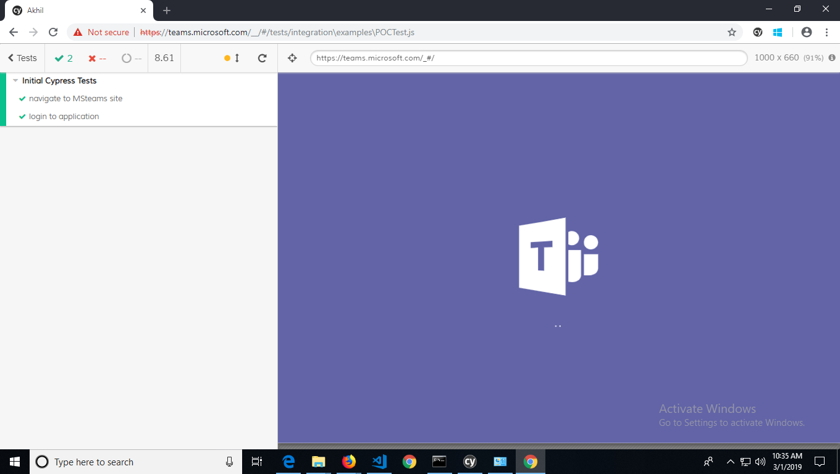Open the Chrome three-dot menu
The height and width of the screenshot is (474, 840).
(826, 32)
